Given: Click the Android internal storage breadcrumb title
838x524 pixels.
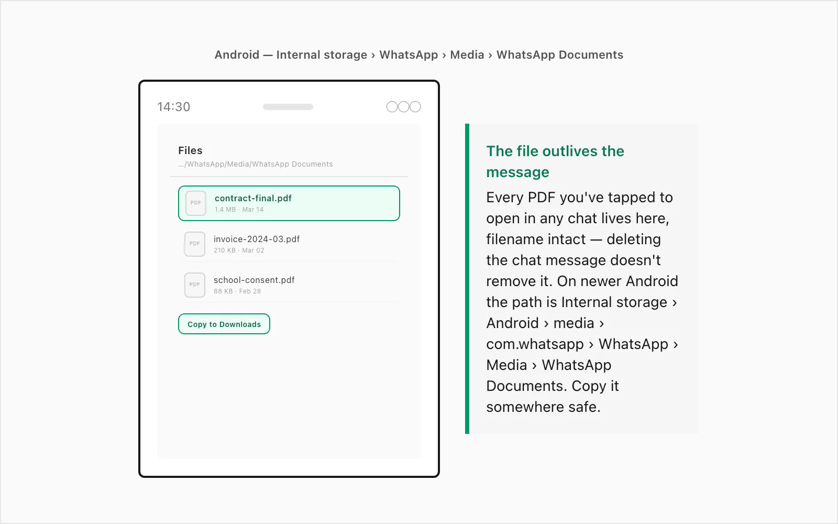Looking at the screenshot, I should pyautogui.click(x=419, y=54).
